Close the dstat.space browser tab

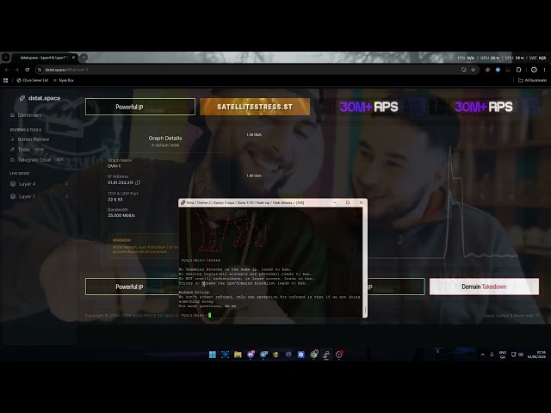click(x=73, y=58)
